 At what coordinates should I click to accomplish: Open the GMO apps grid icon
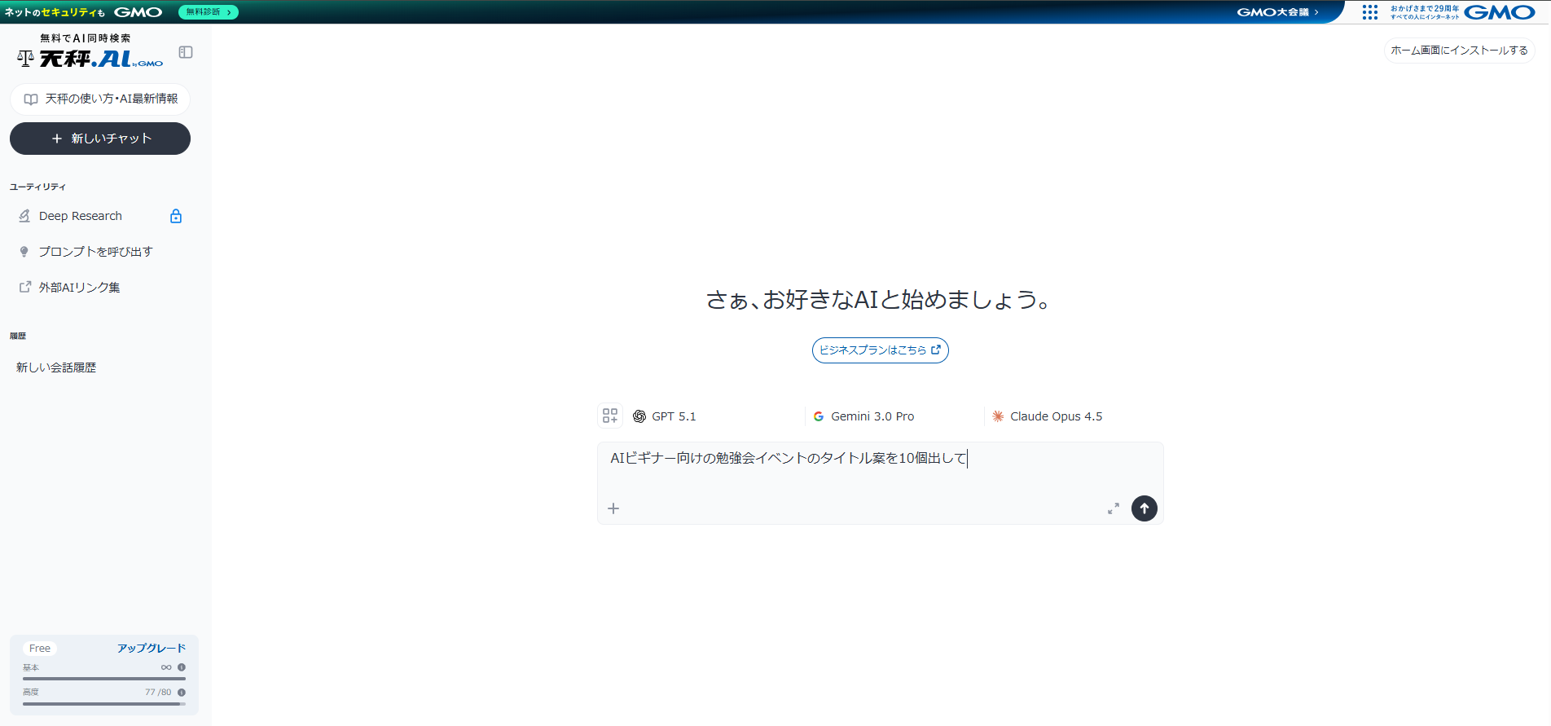[x=1370, y=12]
